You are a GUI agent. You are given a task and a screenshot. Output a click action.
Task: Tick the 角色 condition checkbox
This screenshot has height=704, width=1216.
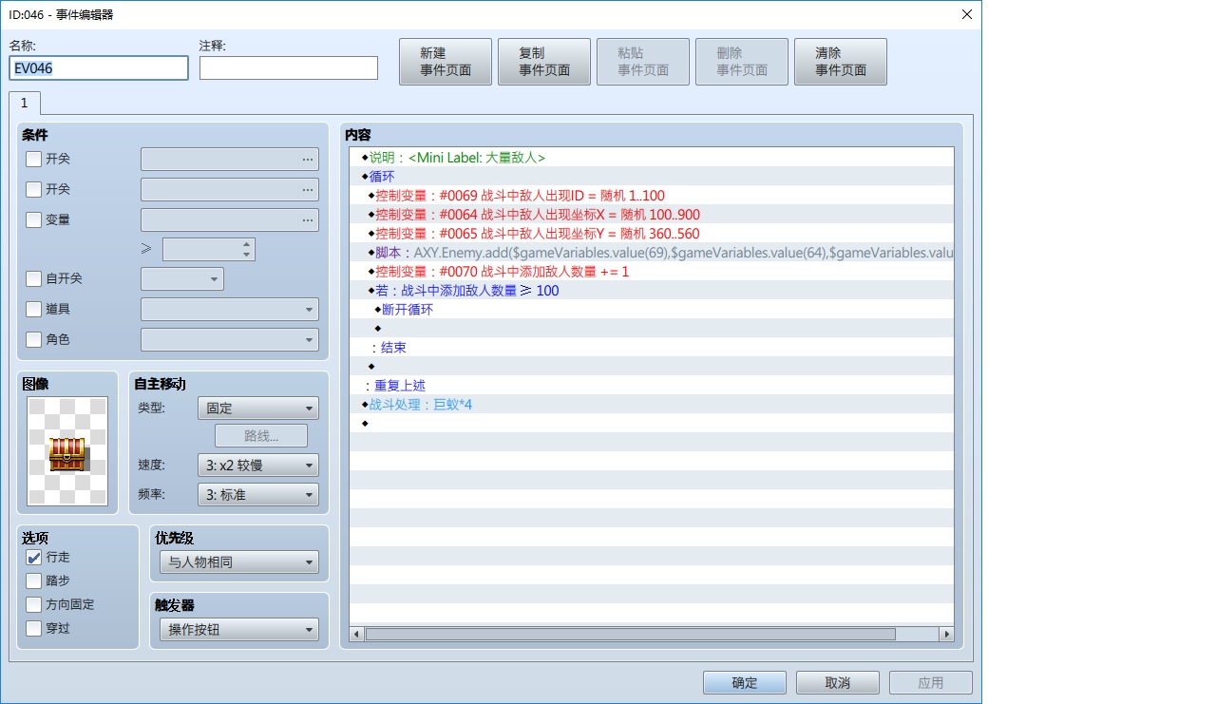(x=34, y=339)
